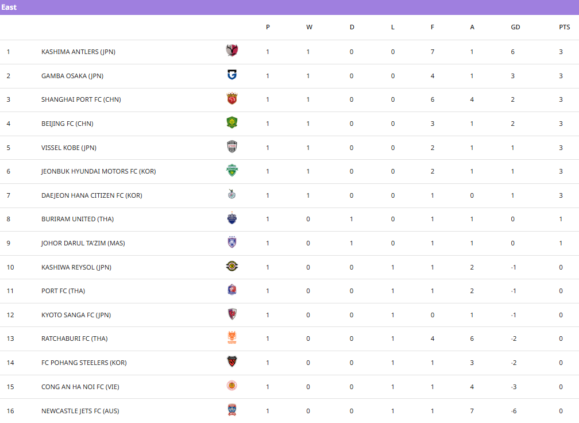Viewport: 579px width, 423px height.
Task: Go to Port FC (THA) team name
Action: point(63,291)
